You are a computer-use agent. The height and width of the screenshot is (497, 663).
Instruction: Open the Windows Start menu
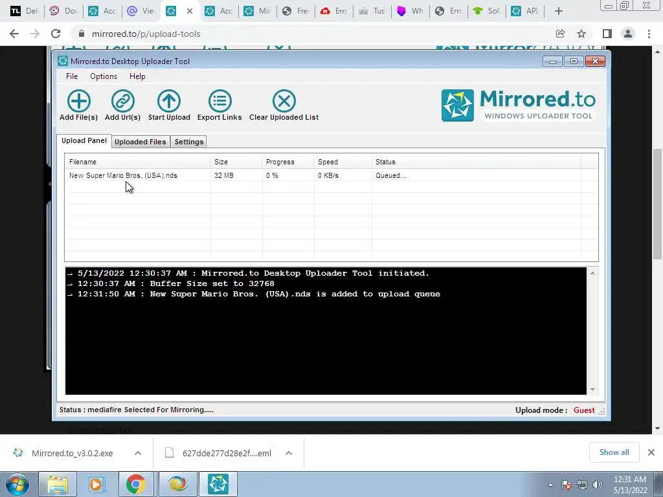pyautogui.click(x=17, y=484)
